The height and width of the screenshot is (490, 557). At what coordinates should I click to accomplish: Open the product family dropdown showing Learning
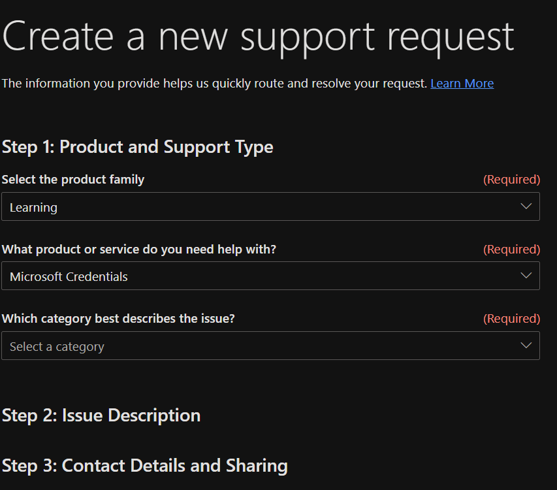(x=271, y=206)
